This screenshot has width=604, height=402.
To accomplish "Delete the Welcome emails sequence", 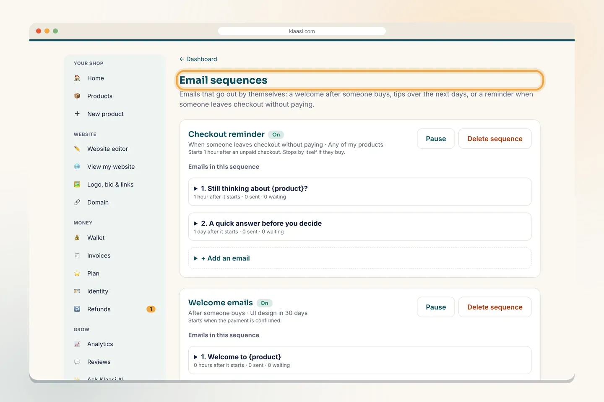I will [x=495, y=307].
